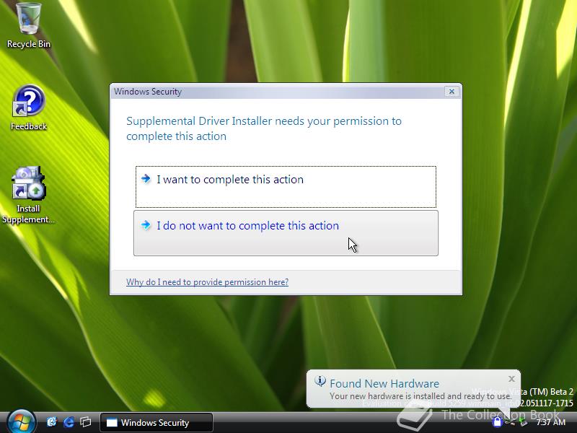Click the 7:37 AM clock
Image resolution: width=577 pixels, height=433 pixels.
(550, 422)
